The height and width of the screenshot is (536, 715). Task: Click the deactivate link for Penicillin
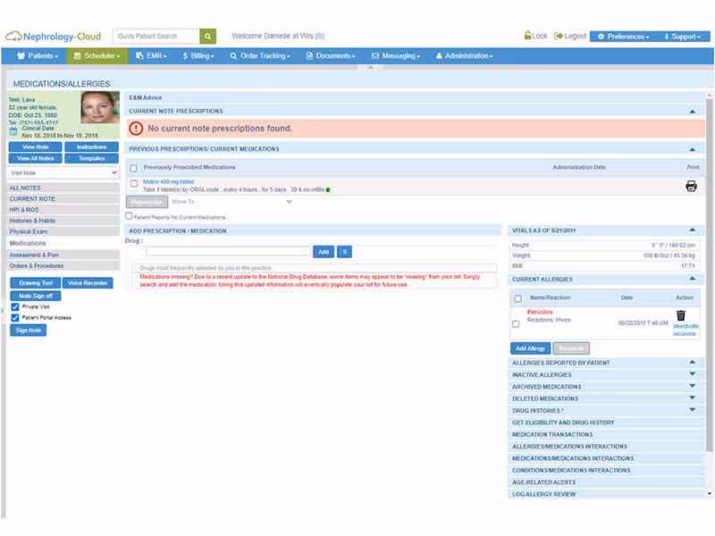[x=686, y=326]
